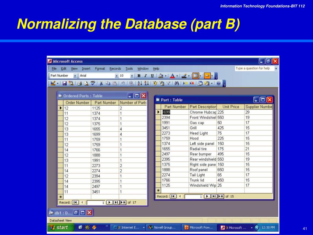Click the 'Chrome Hubcap' description cell
Viewport: 313px width, 235px height.
(203, 112)
